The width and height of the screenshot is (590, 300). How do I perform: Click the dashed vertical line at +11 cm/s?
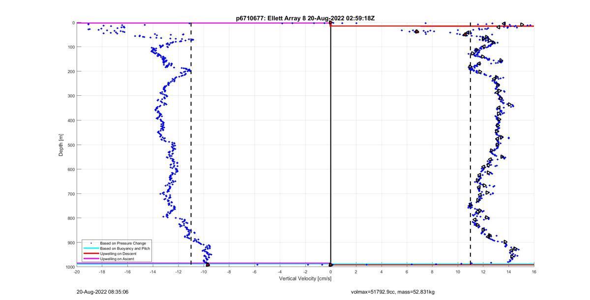(x=471, y=145)
